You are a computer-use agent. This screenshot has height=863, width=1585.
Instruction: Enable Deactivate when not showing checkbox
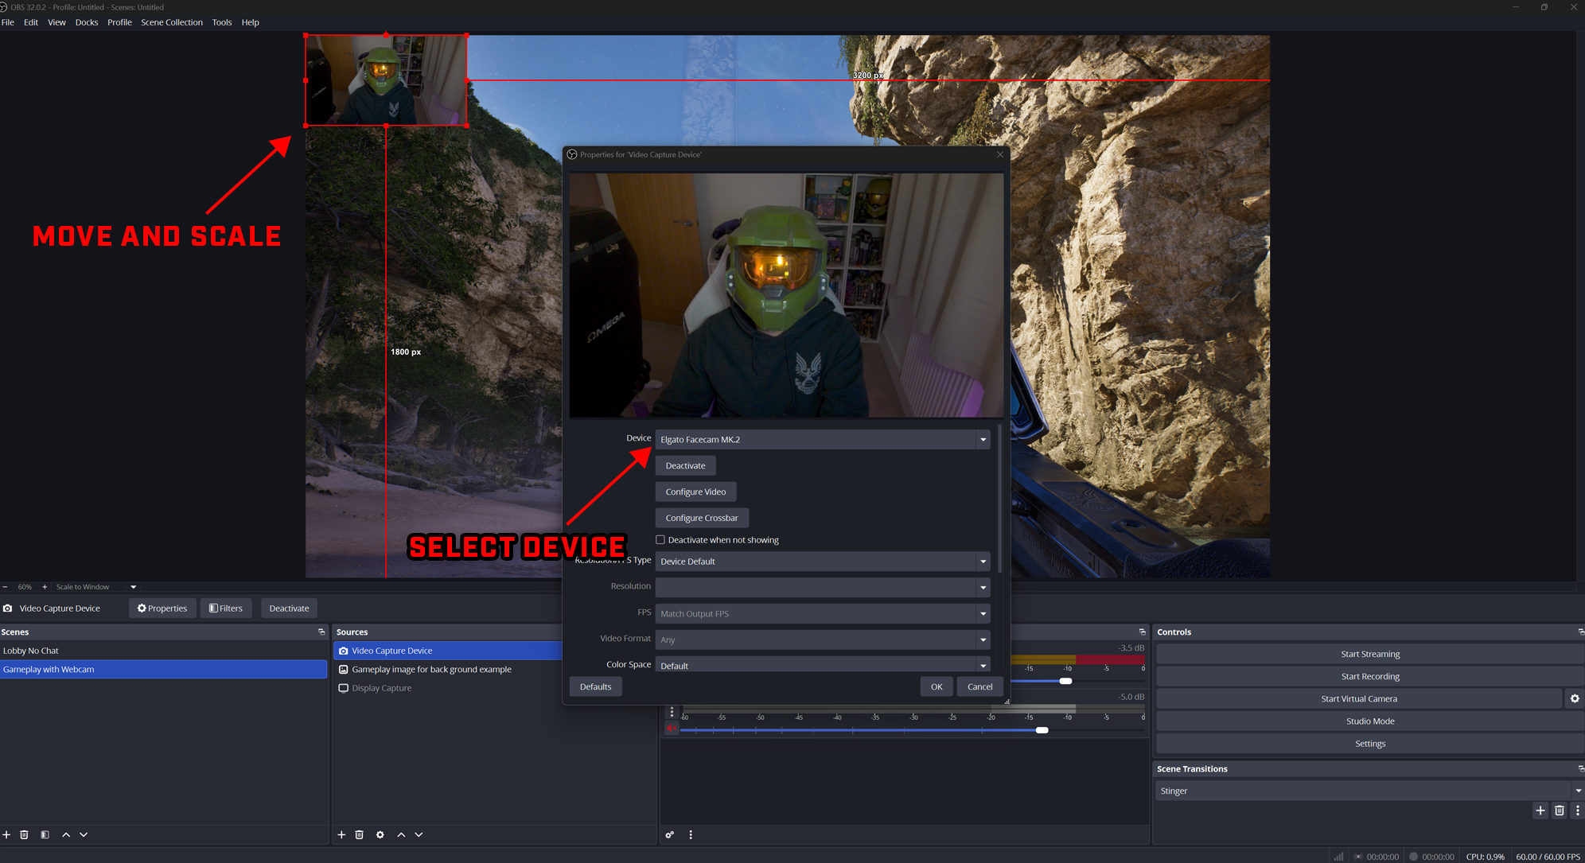point(660,540)
